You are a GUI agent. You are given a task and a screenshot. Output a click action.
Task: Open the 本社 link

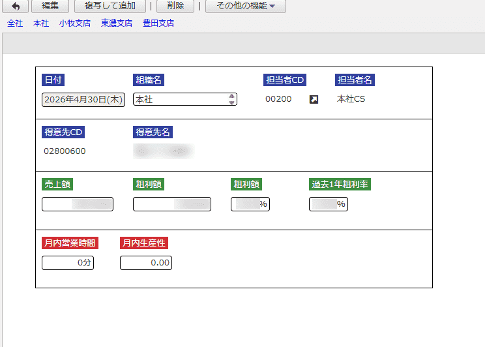point(41,23)
